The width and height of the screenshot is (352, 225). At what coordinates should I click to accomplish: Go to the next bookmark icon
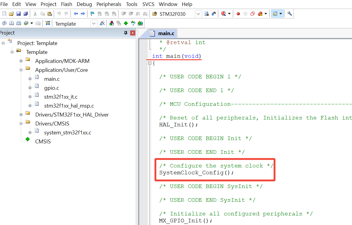pos(107,14)
